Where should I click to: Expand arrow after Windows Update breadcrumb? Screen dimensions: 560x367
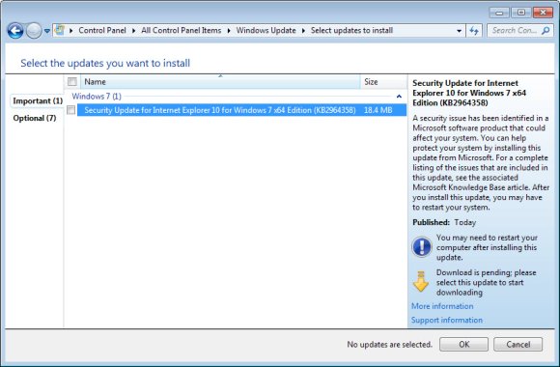[x=303, y=31]
